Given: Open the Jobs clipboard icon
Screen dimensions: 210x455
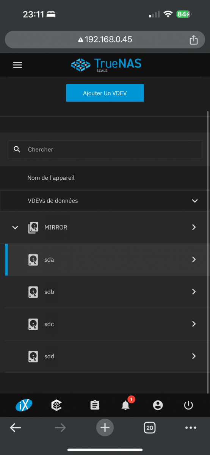Looking at the screenshot, I should (95, 405).
